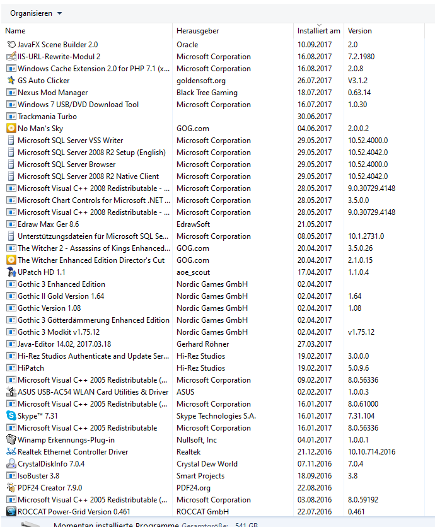Select Windows Cache Extension 2.0 for PHP entry

click(x=93, y=69)
